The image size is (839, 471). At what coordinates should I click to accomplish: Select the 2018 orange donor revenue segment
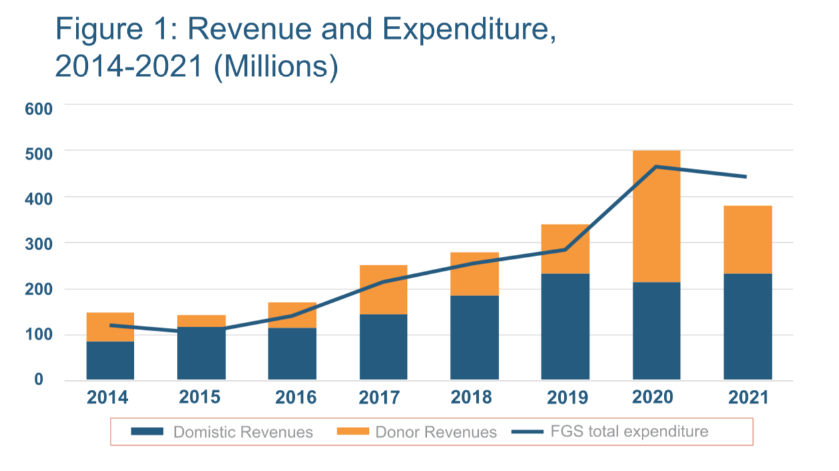(474, 274)
